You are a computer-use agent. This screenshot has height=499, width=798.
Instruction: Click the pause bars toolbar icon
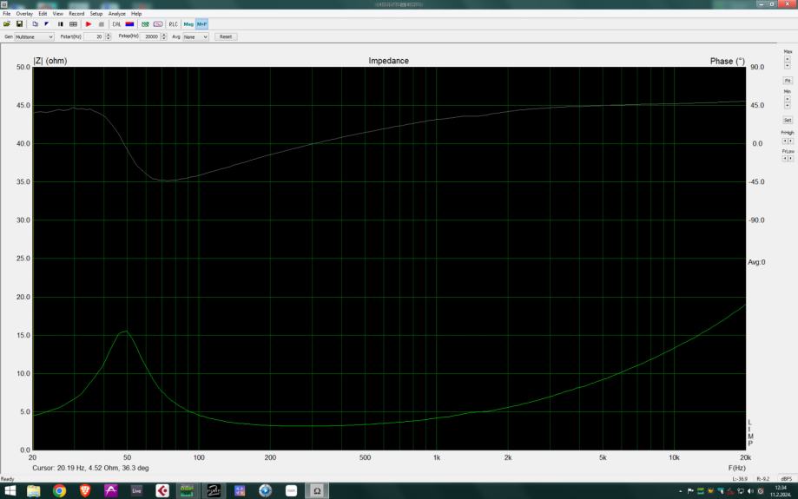(x=61, y=24)
